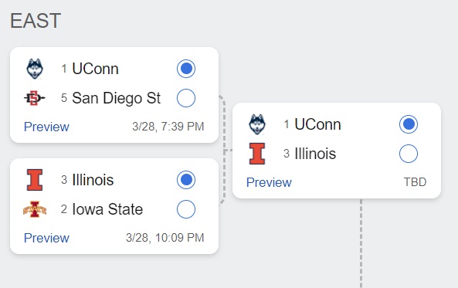458x288 pixels.
Task: Click the Iowa State team name
Action: pyautogui.click(x=107, y=209)
